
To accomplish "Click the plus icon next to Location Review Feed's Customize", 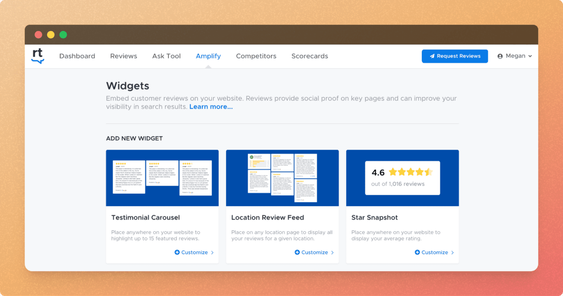I will click(x=297, y=252).
